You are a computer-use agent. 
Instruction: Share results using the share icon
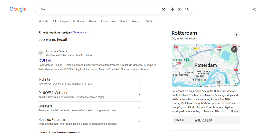click(254, 9)
